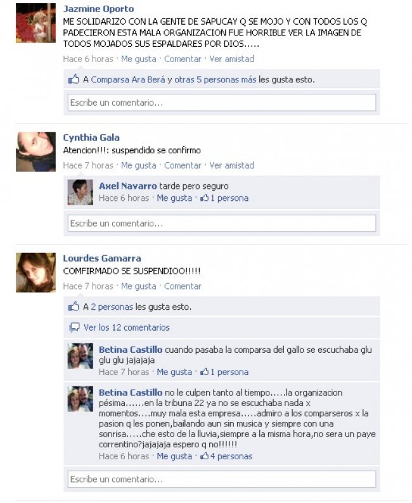This screenshot has width=412, height=503.
Task: Click like count icon on Axel Navarro comment
Action: coord(204,198)
